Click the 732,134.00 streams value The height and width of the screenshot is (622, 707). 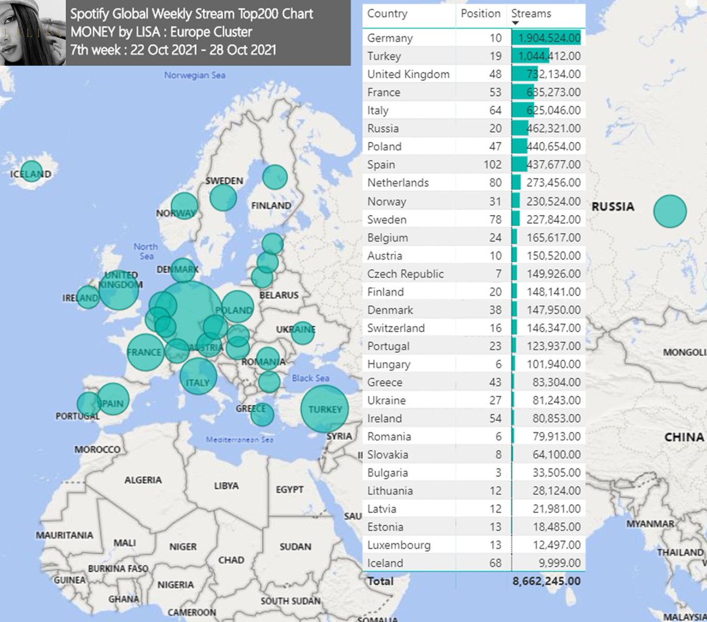tap(554, 74)
